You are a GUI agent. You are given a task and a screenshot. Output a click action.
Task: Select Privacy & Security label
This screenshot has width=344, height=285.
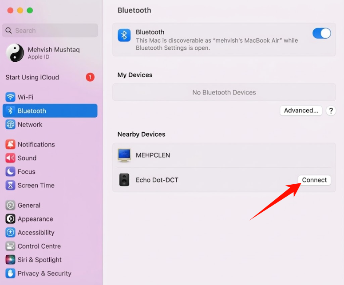(44, 273)
